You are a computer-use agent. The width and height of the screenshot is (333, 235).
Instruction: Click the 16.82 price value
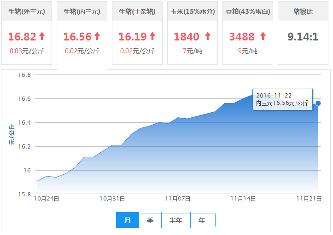click(22, 36)
